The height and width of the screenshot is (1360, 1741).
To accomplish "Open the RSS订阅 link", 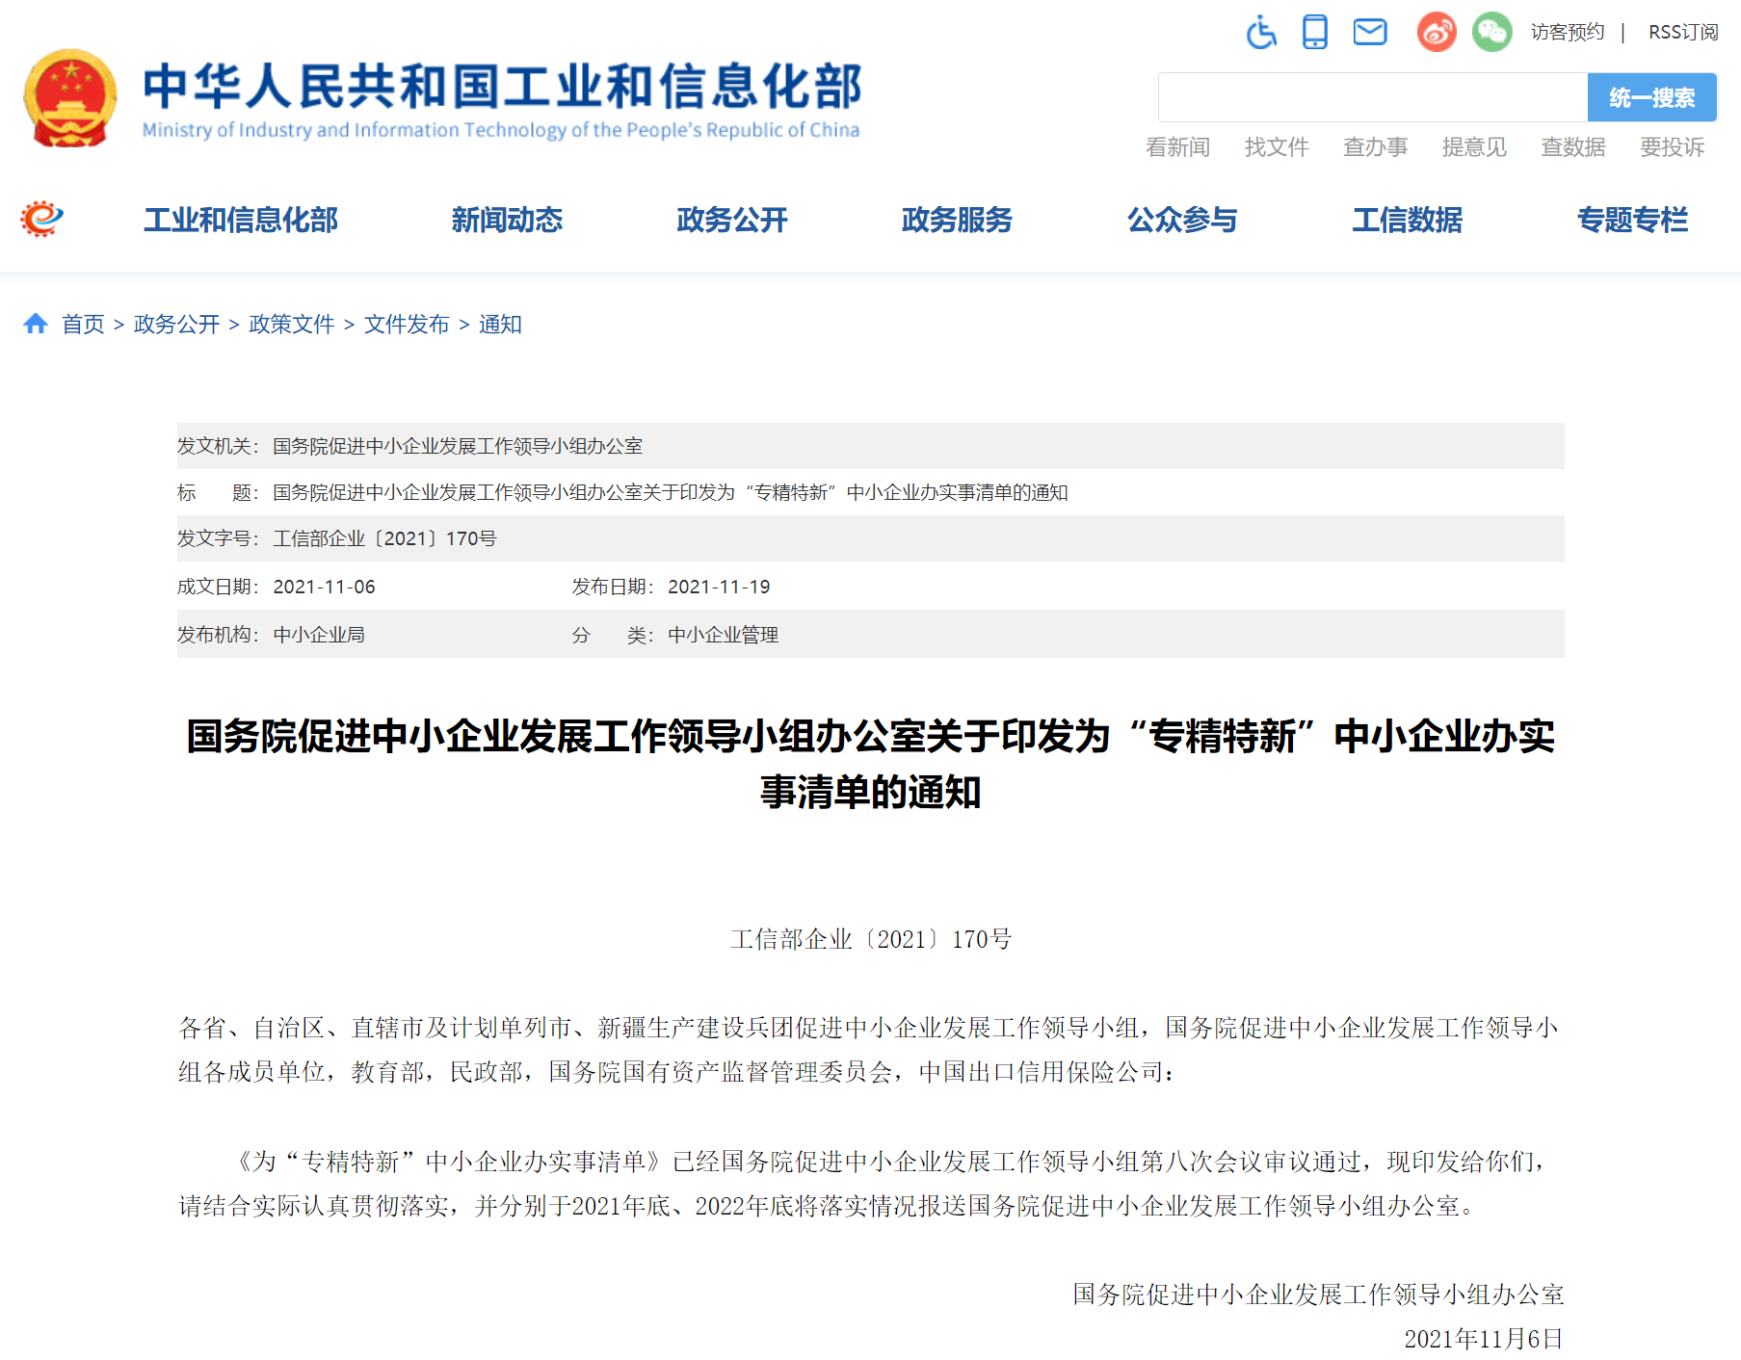I will (x=1682, y=33).
